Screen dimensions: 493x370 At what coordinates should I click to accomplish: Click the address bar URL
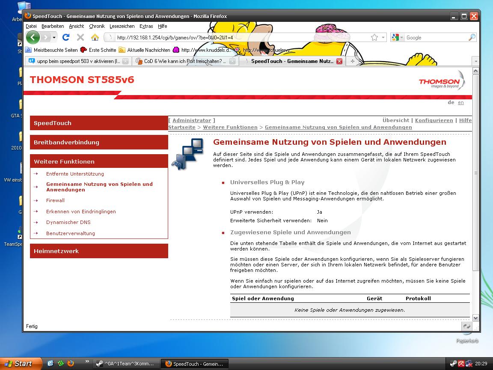coord(175,37)
